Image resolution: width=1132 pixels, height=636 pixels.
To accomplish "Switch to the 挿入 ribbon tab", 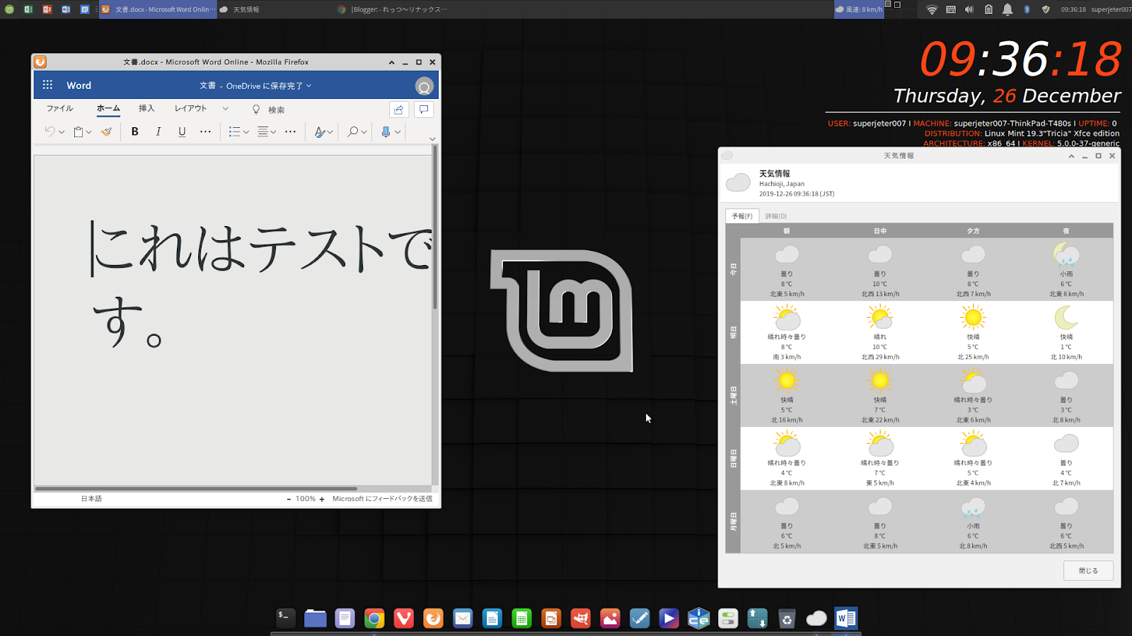I will coord(146,109).
